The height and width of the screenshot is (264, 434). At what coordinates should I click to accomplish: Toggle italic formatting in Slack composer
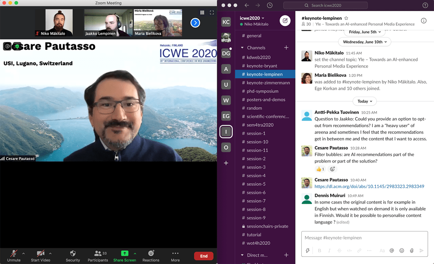(x=329, y=251)
